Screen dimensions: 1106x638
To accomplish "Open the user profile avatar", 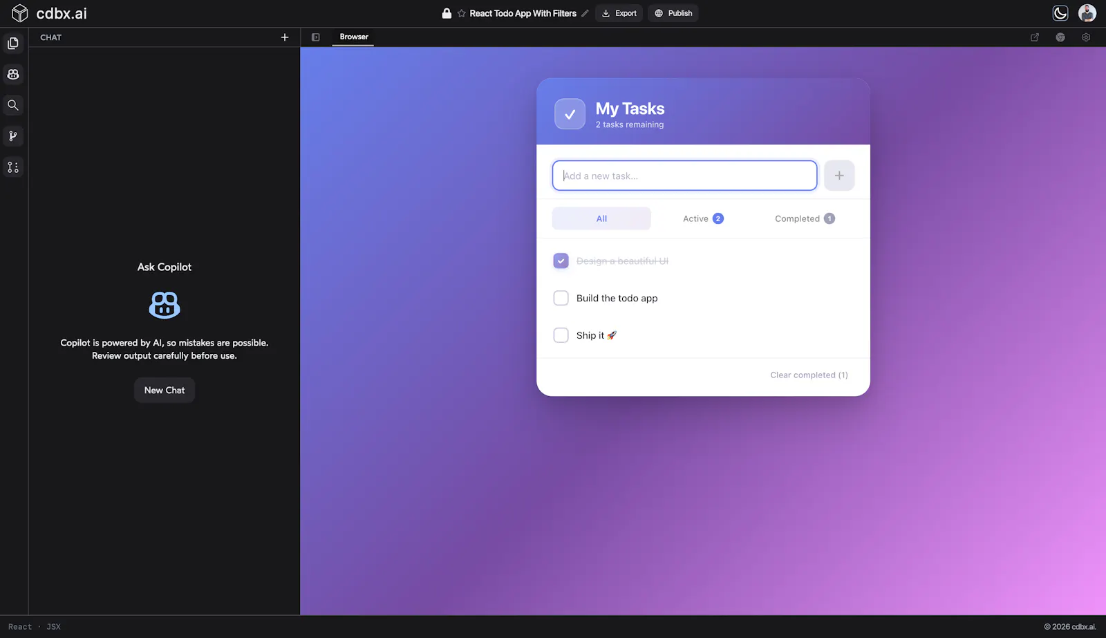I will coord(1087,13).
